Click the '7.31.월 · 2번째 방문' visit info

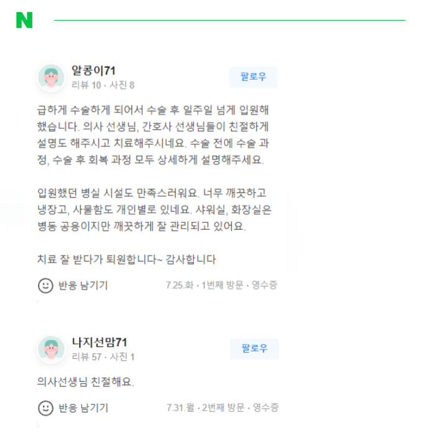click(x=206, y=408)
